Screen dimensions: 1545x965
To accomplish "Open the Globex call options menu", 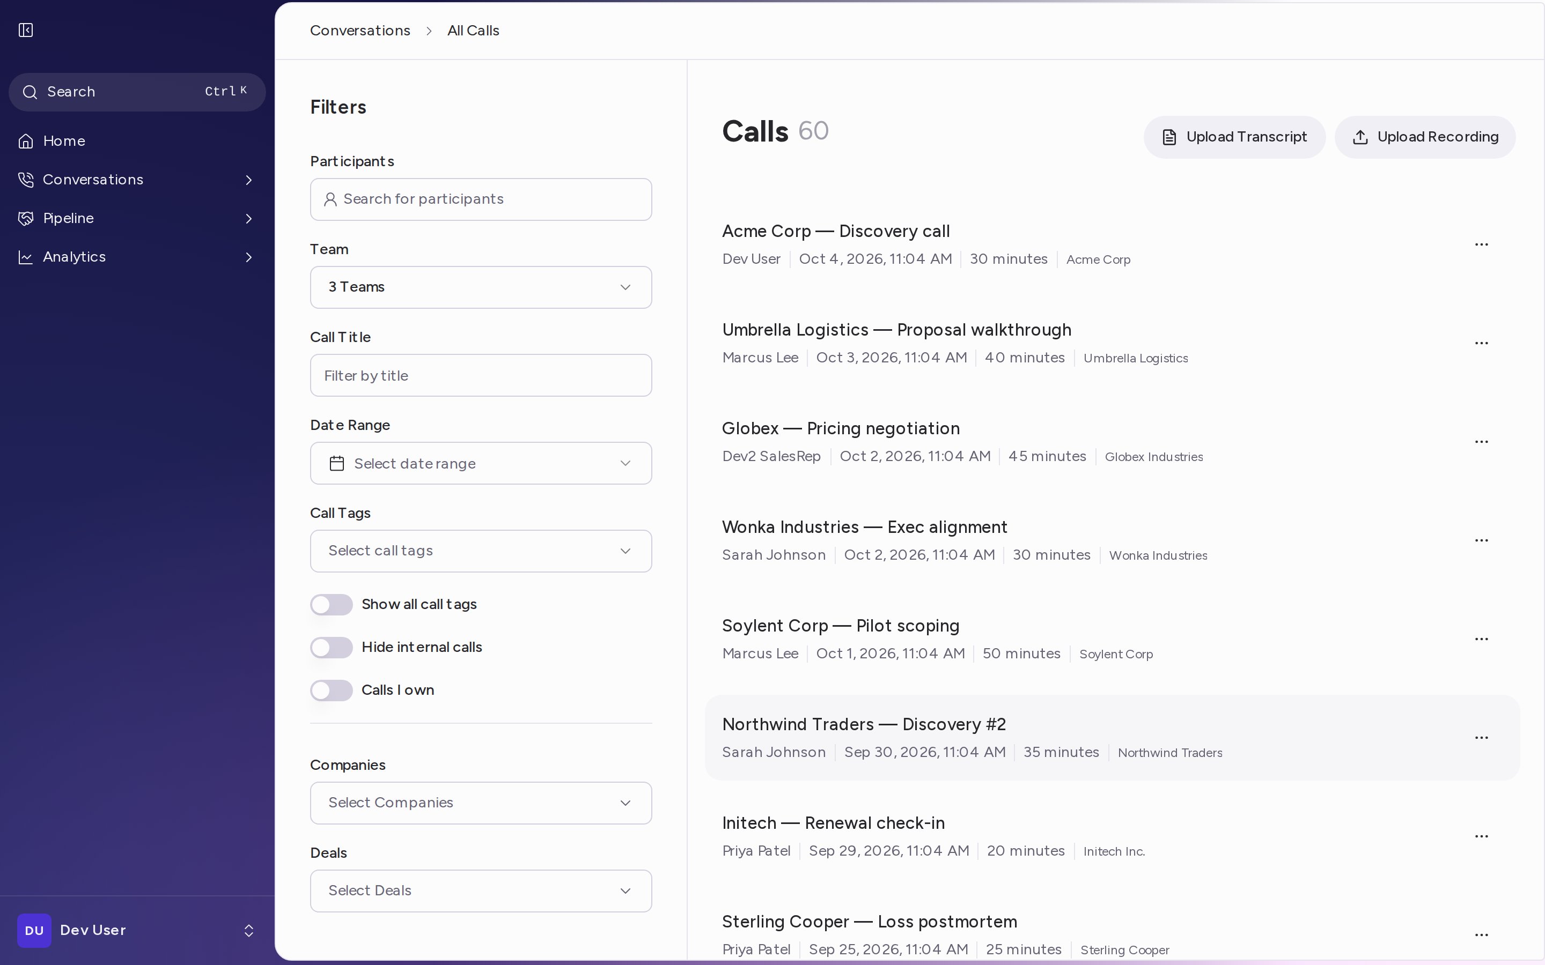I will click(x=1481, y=442).
